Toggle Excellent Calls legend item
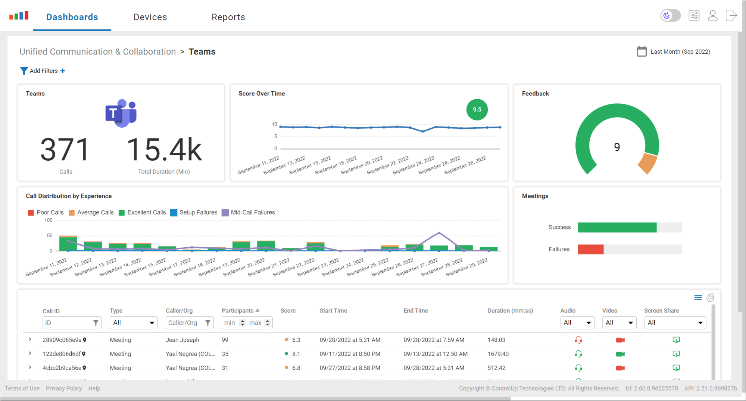 pos(142,212)
